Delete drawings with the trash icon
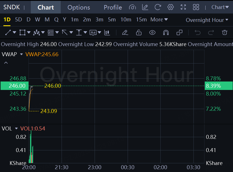The image size is (233, 172). pyautogui.click(x=225, y=33)
